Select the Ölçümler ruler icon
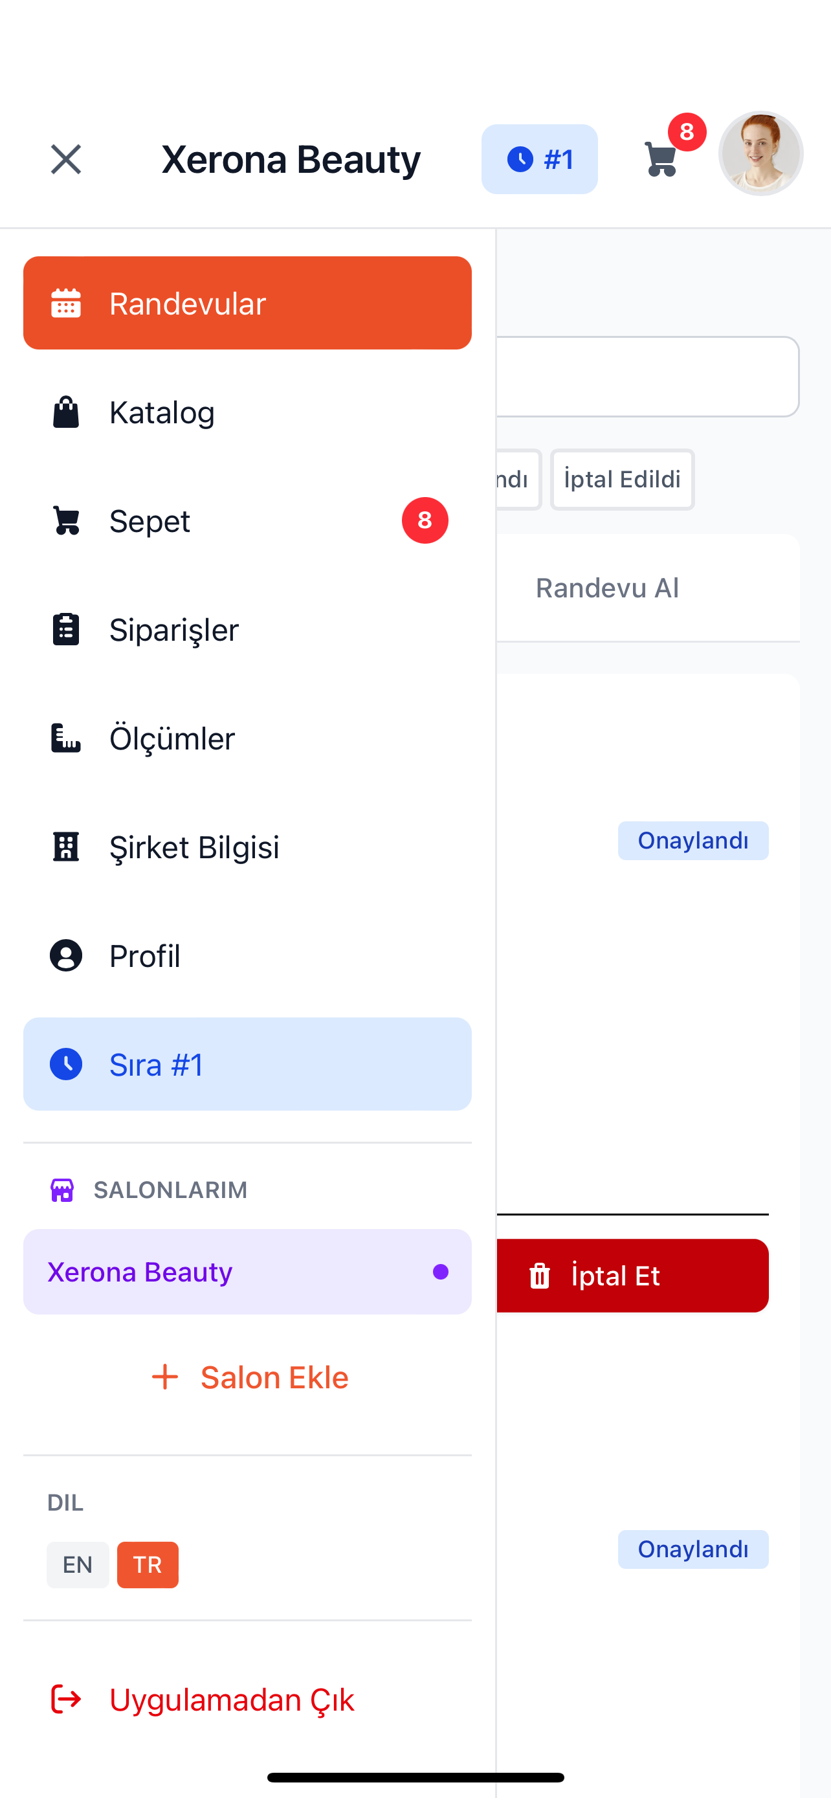Image resolution: width=831 pixels, height=1798 pixels. [66, 738]
